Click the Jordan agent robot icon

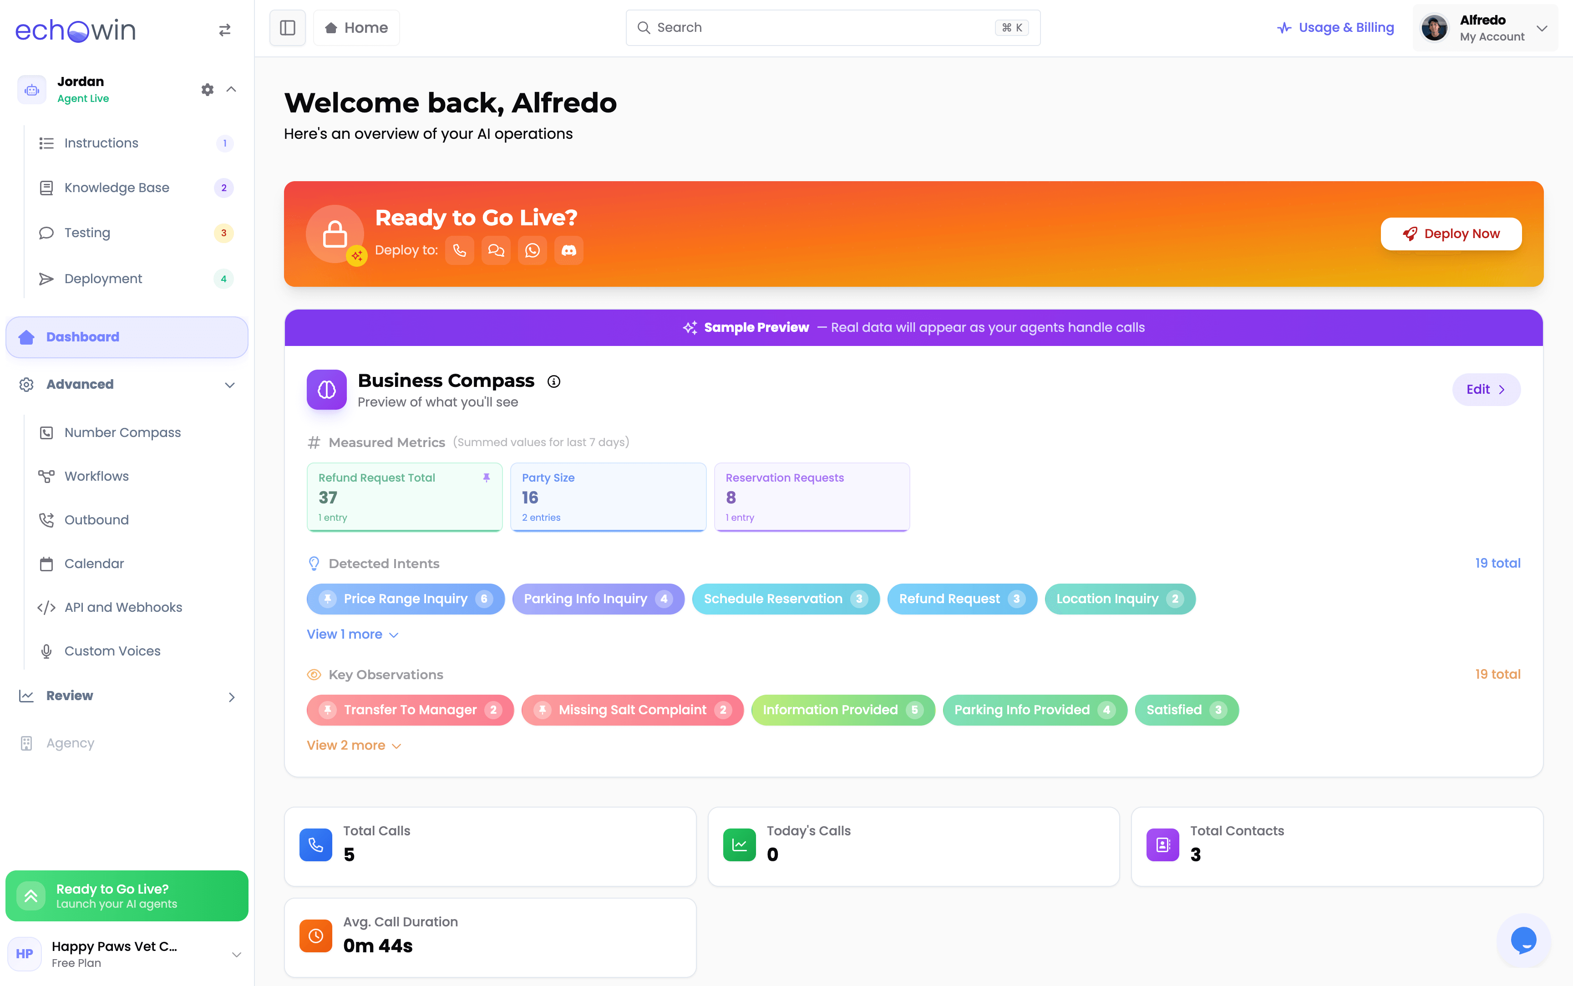(x=32, y=90)
